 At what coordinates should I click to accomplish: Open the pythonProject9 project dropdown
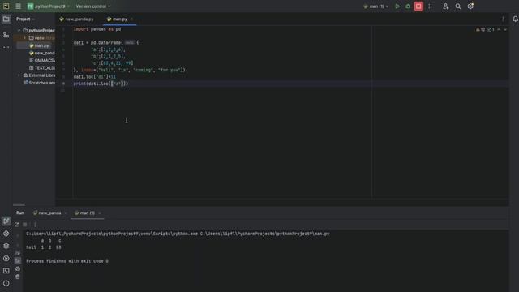[49, 6]
